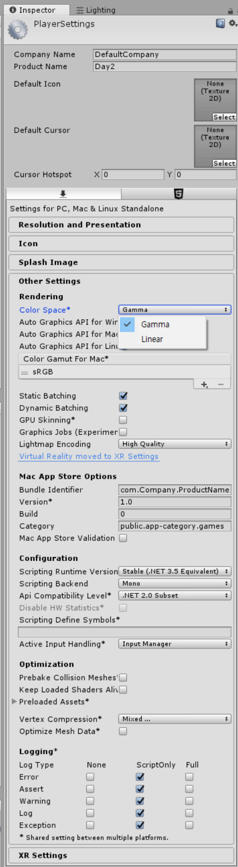
Task: Enable the GPU Skinning checkbox
Action: click(123, 420)
